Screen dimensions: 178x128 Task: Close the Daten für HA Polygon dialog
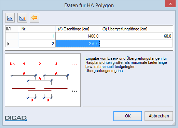(x=170, y=4)
